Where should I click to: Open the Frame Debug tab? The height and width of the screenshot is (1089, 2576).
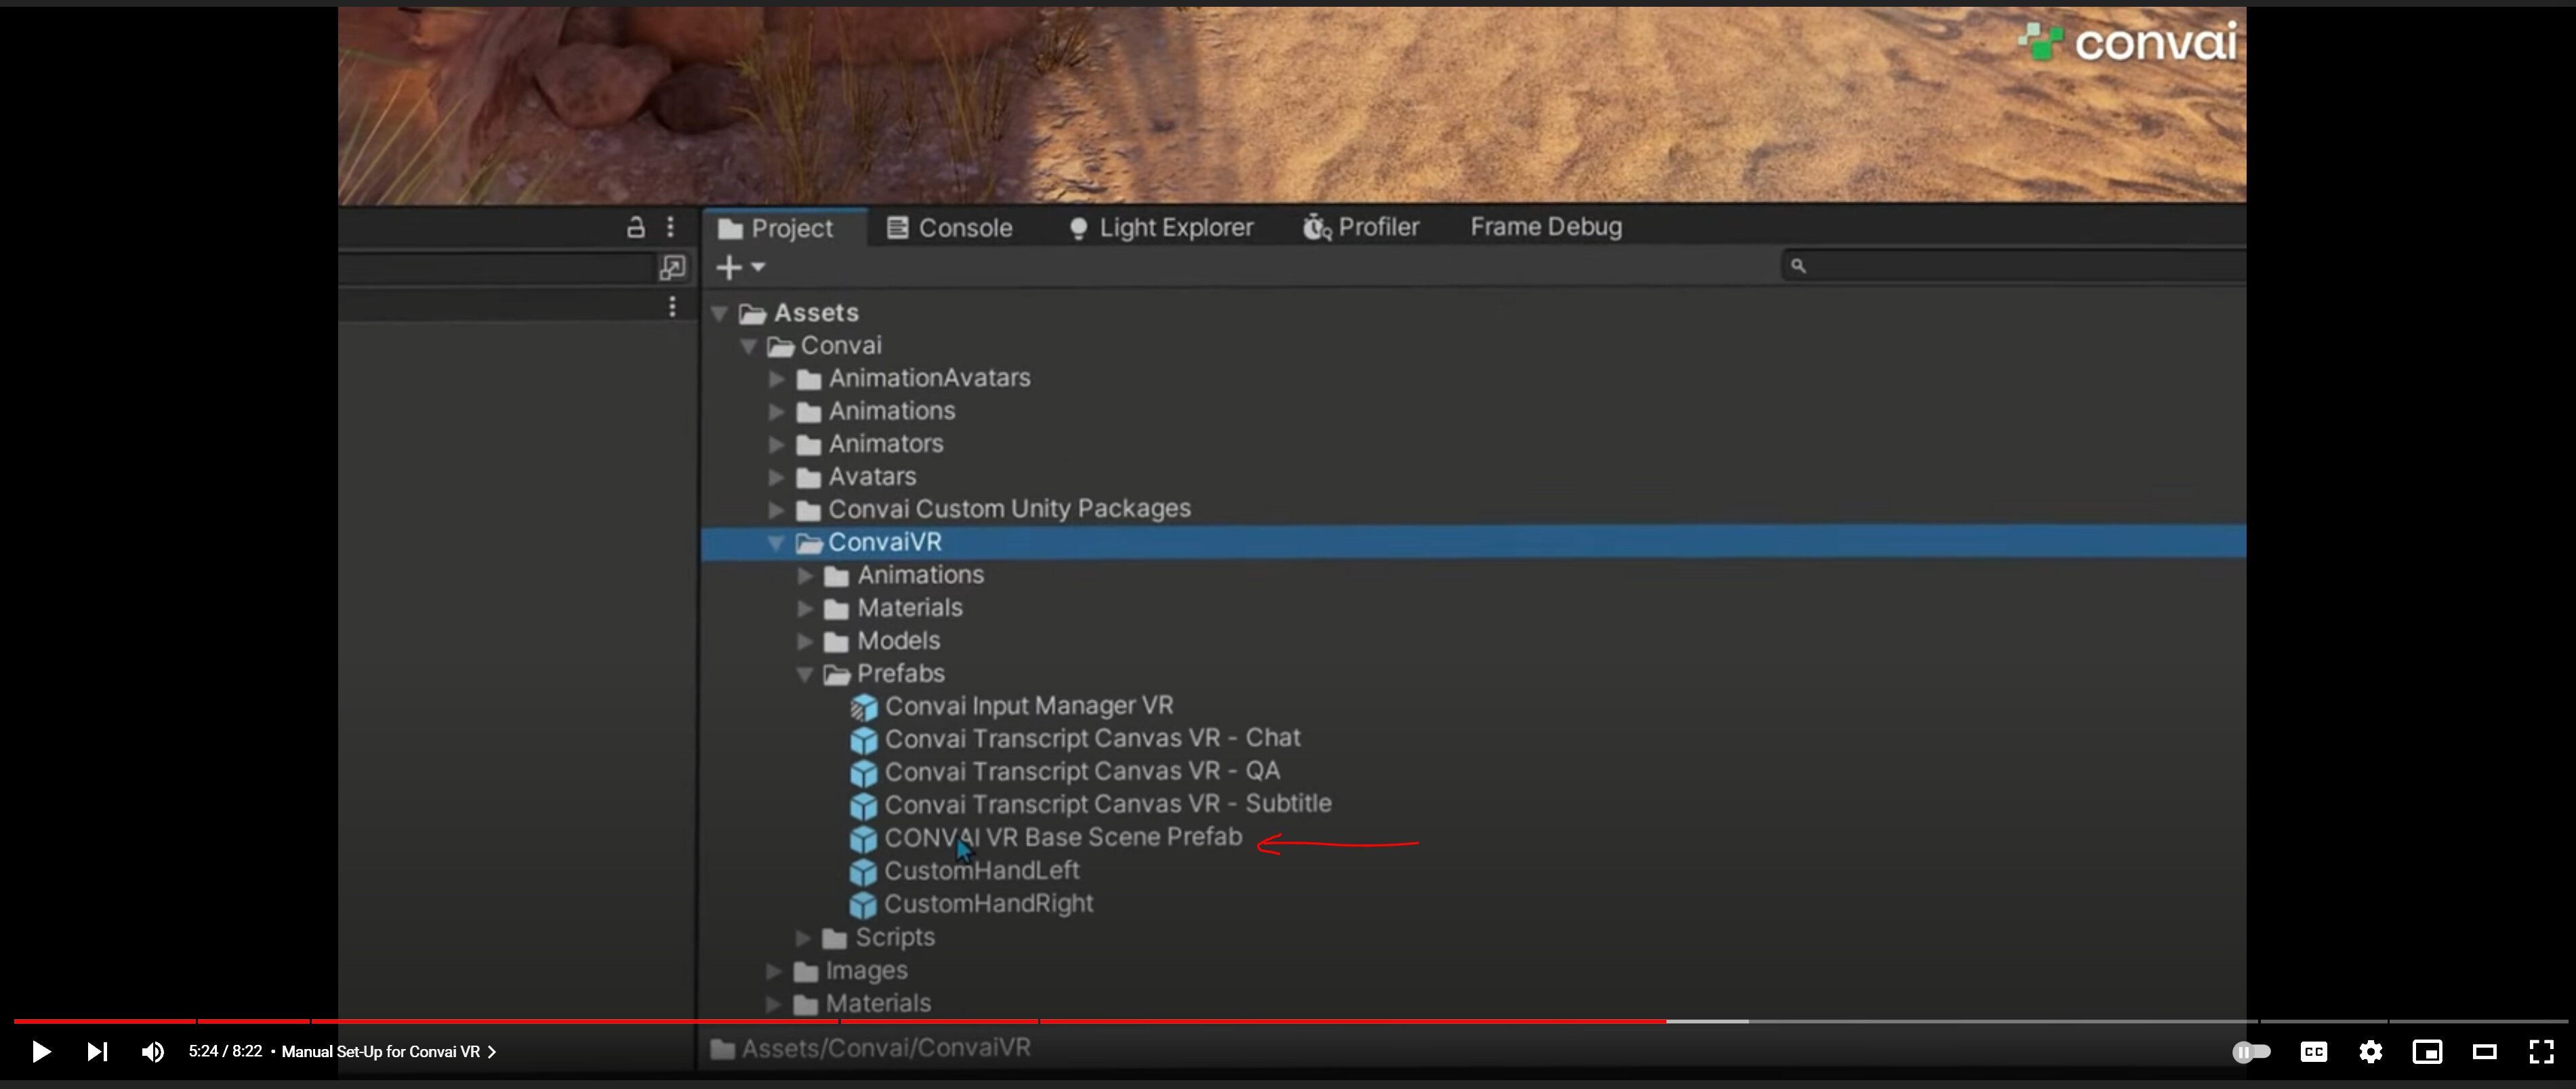(x=1545, y=227)
